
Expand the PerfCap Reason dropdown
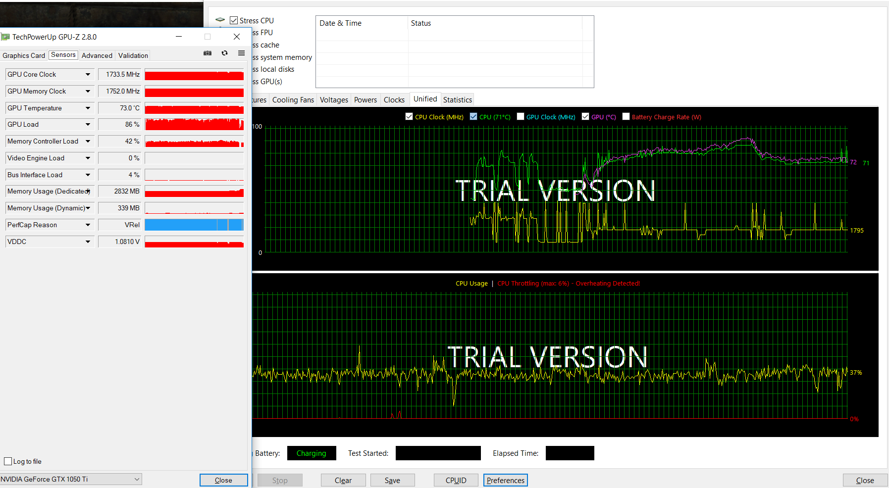click(88, 225)
